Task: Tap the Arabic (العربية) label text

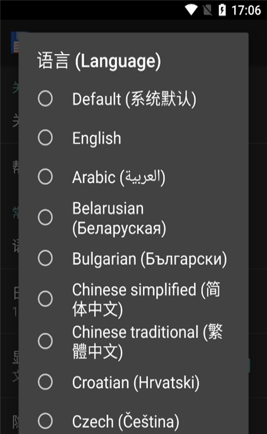Action: tap(119, 177)
